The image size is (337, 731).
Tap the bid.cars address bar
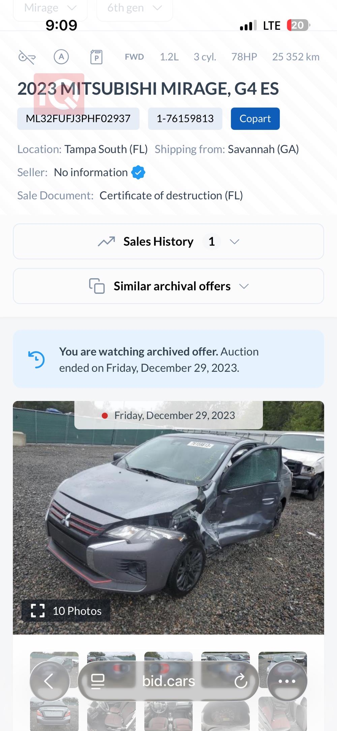tap(168, 681)
